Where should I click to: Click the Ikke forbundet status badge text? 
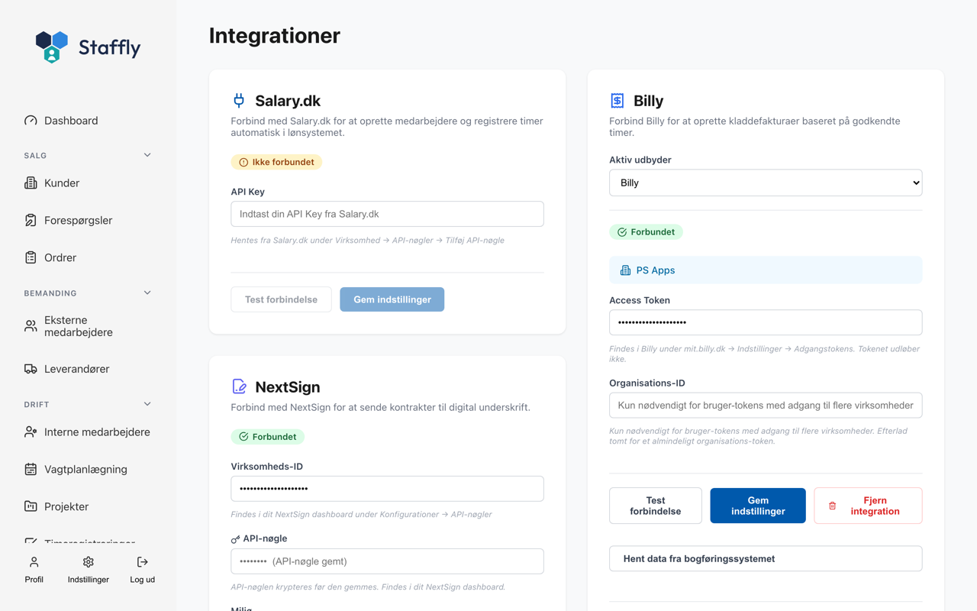[x=283, y=163]
